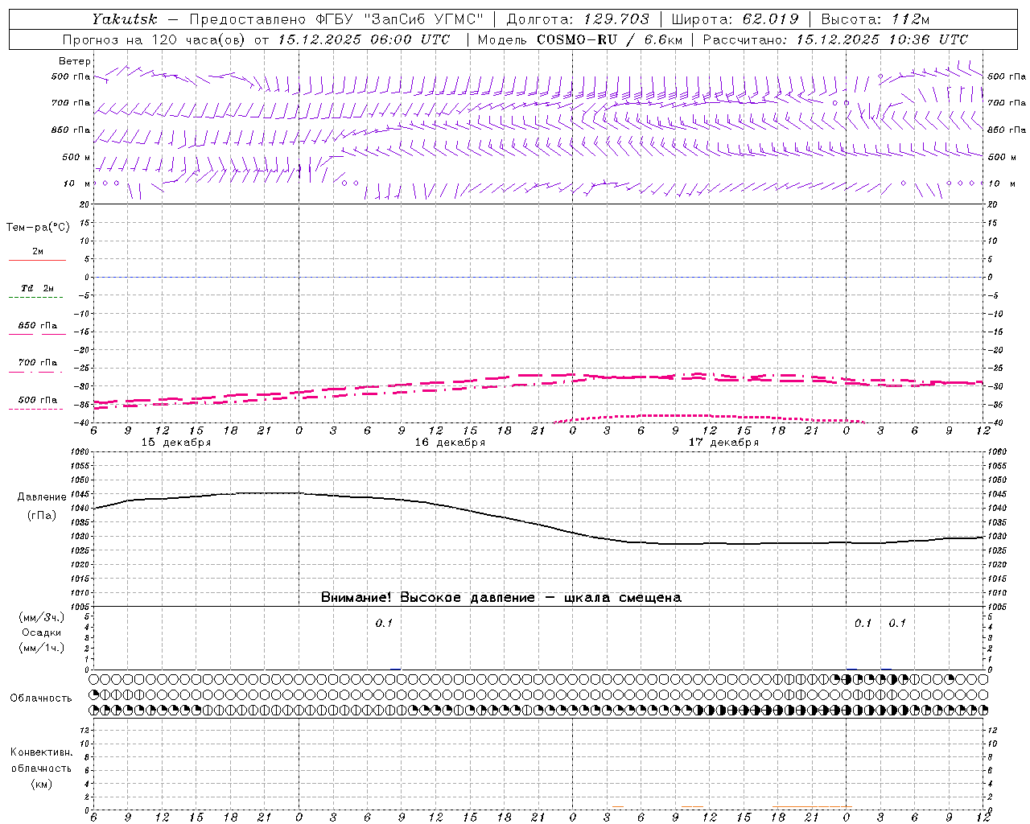The image size is (1030, 824).
Task: Click the (км) convective cloud unit label
Action: [x=41, y=784]
